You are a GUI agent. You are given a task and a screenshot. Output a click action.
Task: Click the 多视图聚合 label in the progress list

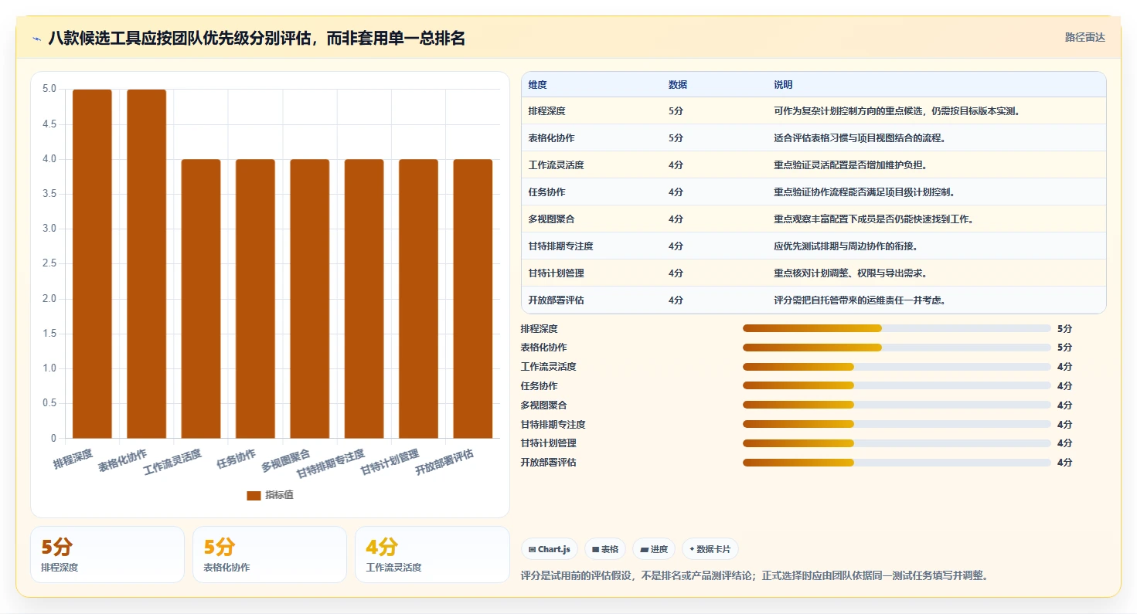click(x=544, y=405)
